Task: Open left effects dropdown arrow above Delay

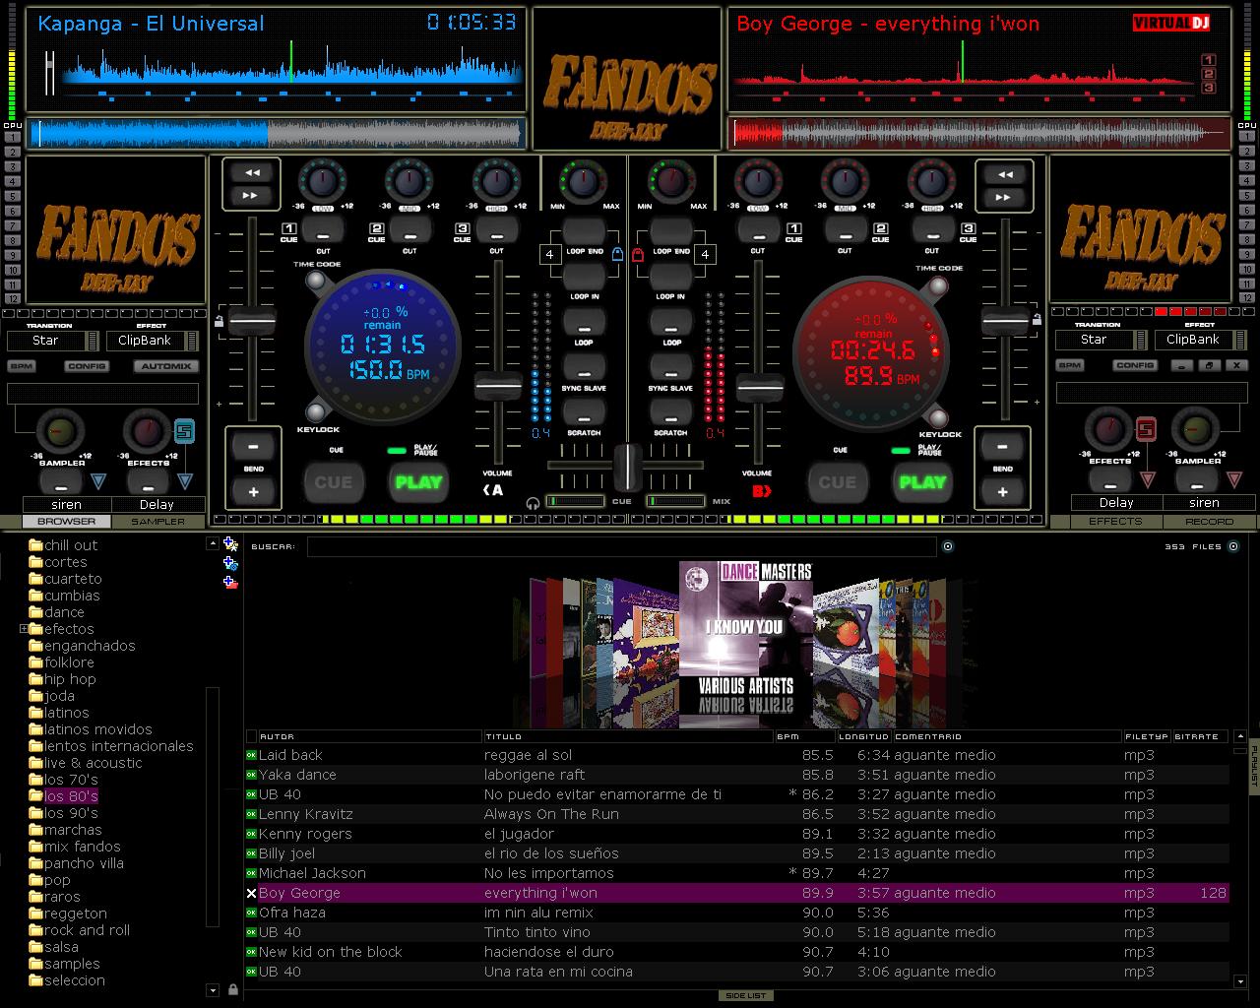Action: coord(184,481)
